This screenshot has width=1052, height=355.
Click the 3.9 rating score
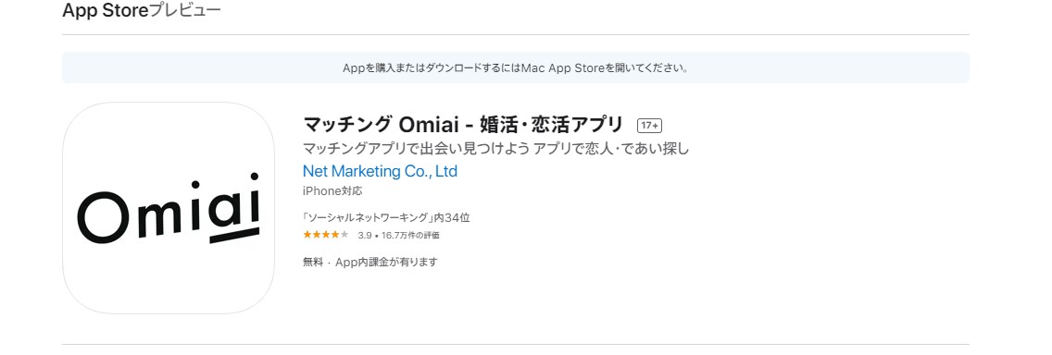tap(365, 235)
